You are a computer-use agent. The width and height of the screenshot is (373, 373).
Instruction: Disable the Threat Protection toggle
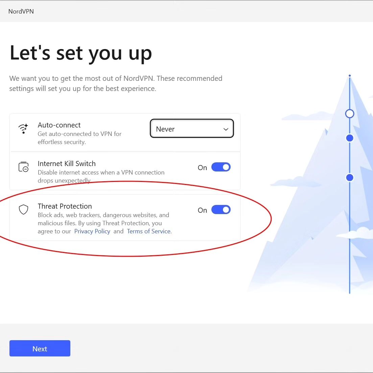pyautogui.click(x=221, y=210)
